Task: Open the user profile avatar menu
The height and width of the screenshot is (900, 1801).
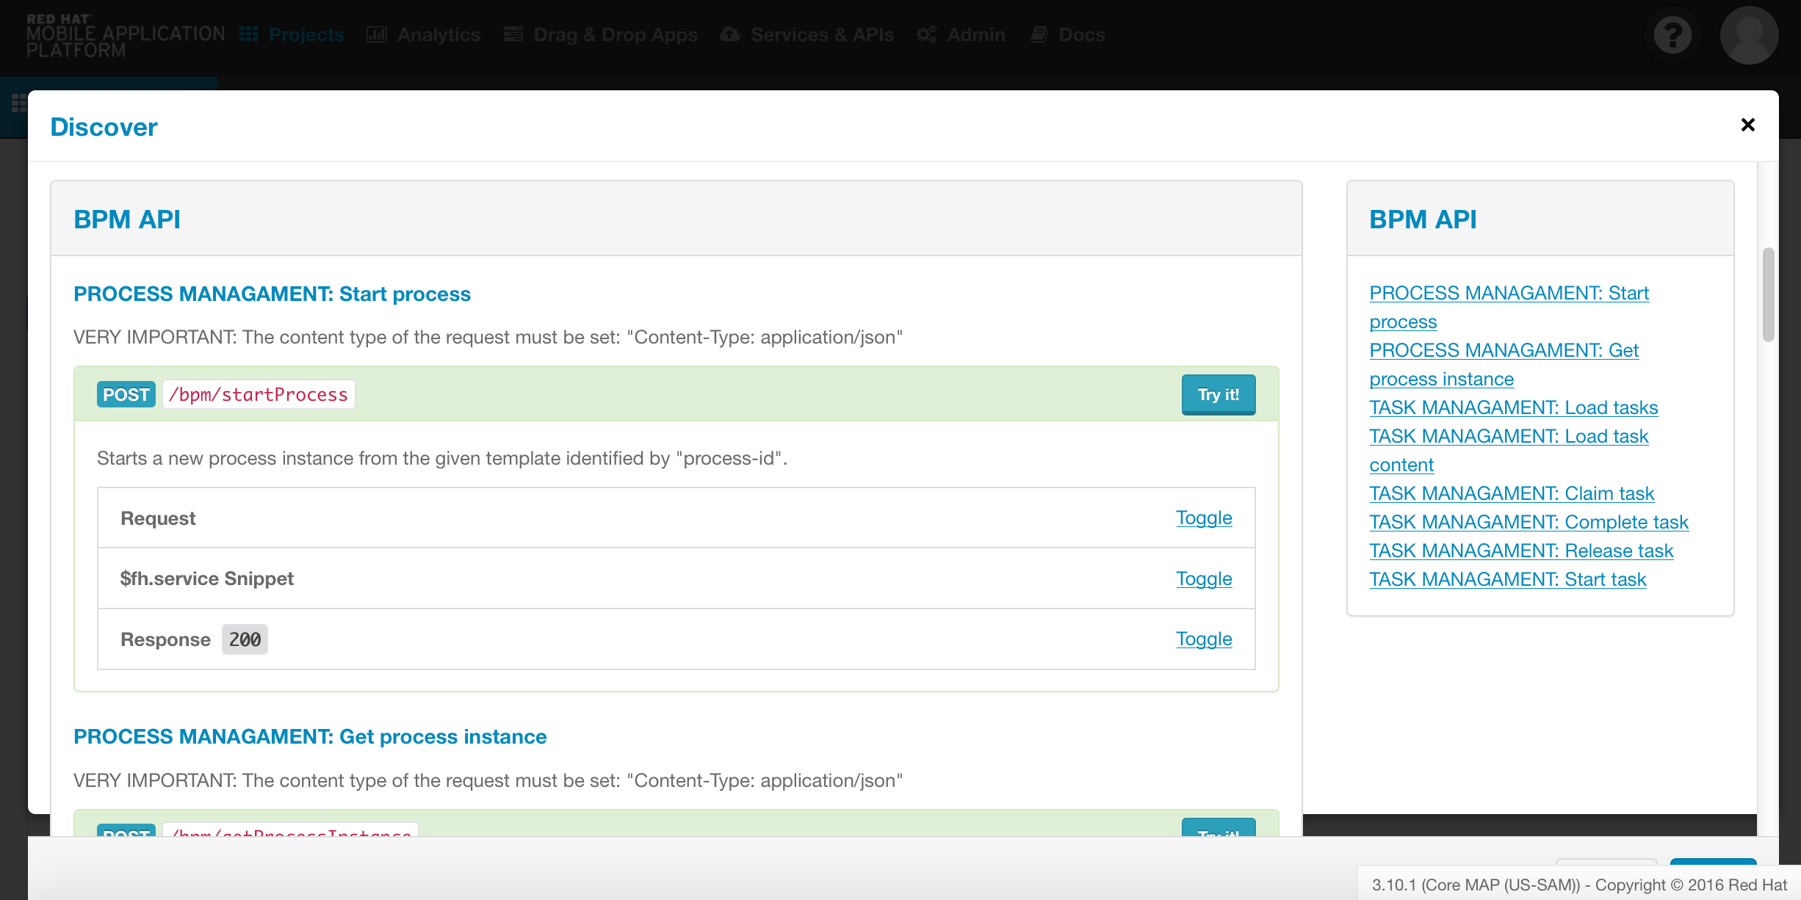Action: pos(1749,35)
